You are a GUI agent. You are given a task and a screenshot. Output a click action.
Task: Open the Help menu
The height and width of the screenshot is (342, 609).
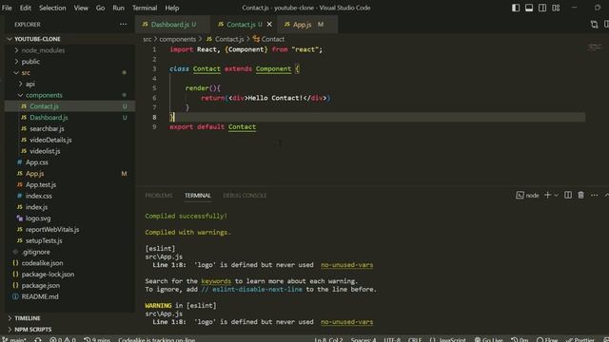(171, 8)
